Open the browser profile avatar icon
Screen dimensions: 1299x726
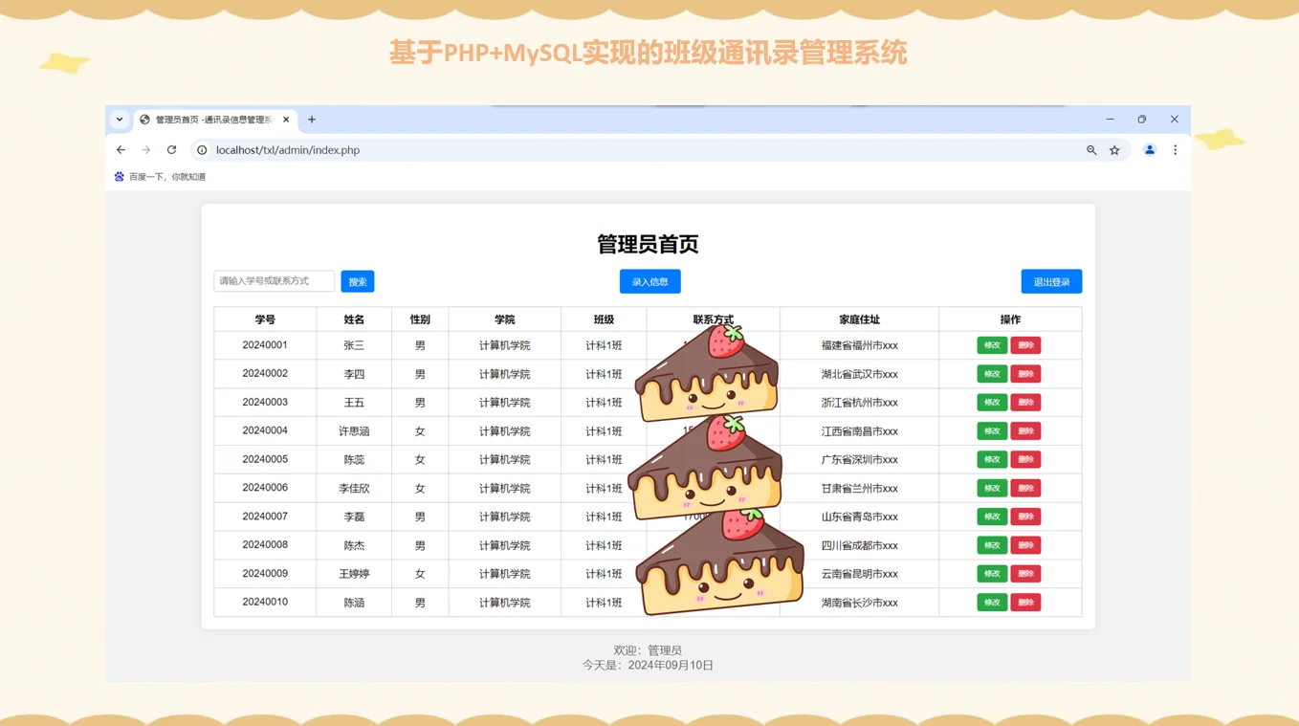click(1149, 150)
